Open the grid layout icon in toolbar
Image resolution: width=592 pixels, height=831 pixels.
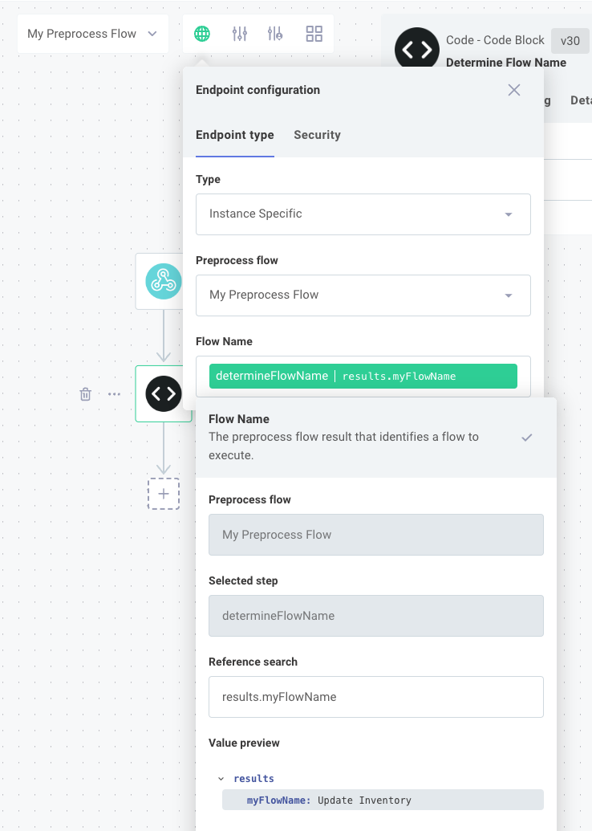(314, 34)
